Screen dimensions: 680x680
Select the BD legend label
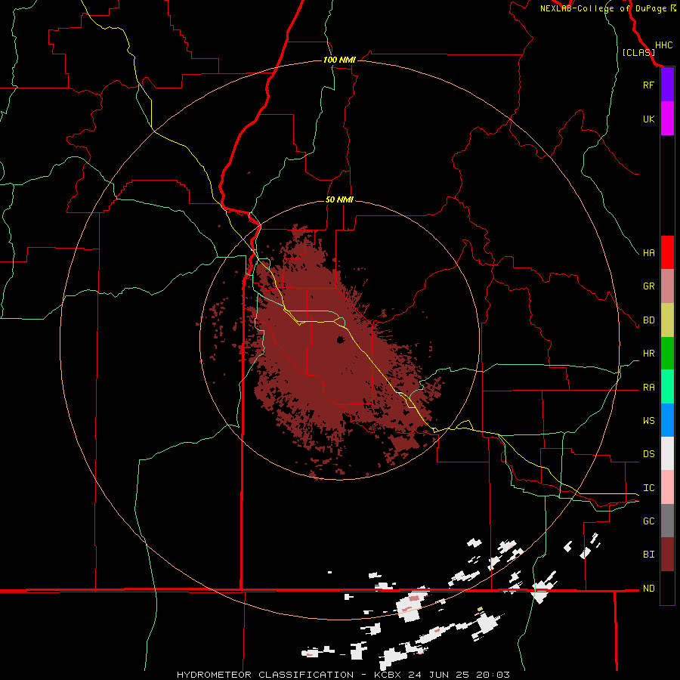tap(648, 320)
